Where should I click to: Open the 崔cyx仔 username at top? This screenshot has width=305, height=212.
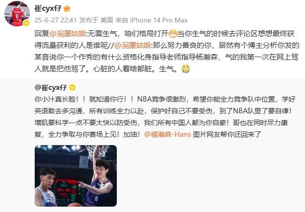point(48,8)
